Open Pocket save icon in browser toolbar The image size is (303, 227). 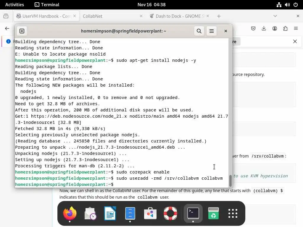(253, 29)
